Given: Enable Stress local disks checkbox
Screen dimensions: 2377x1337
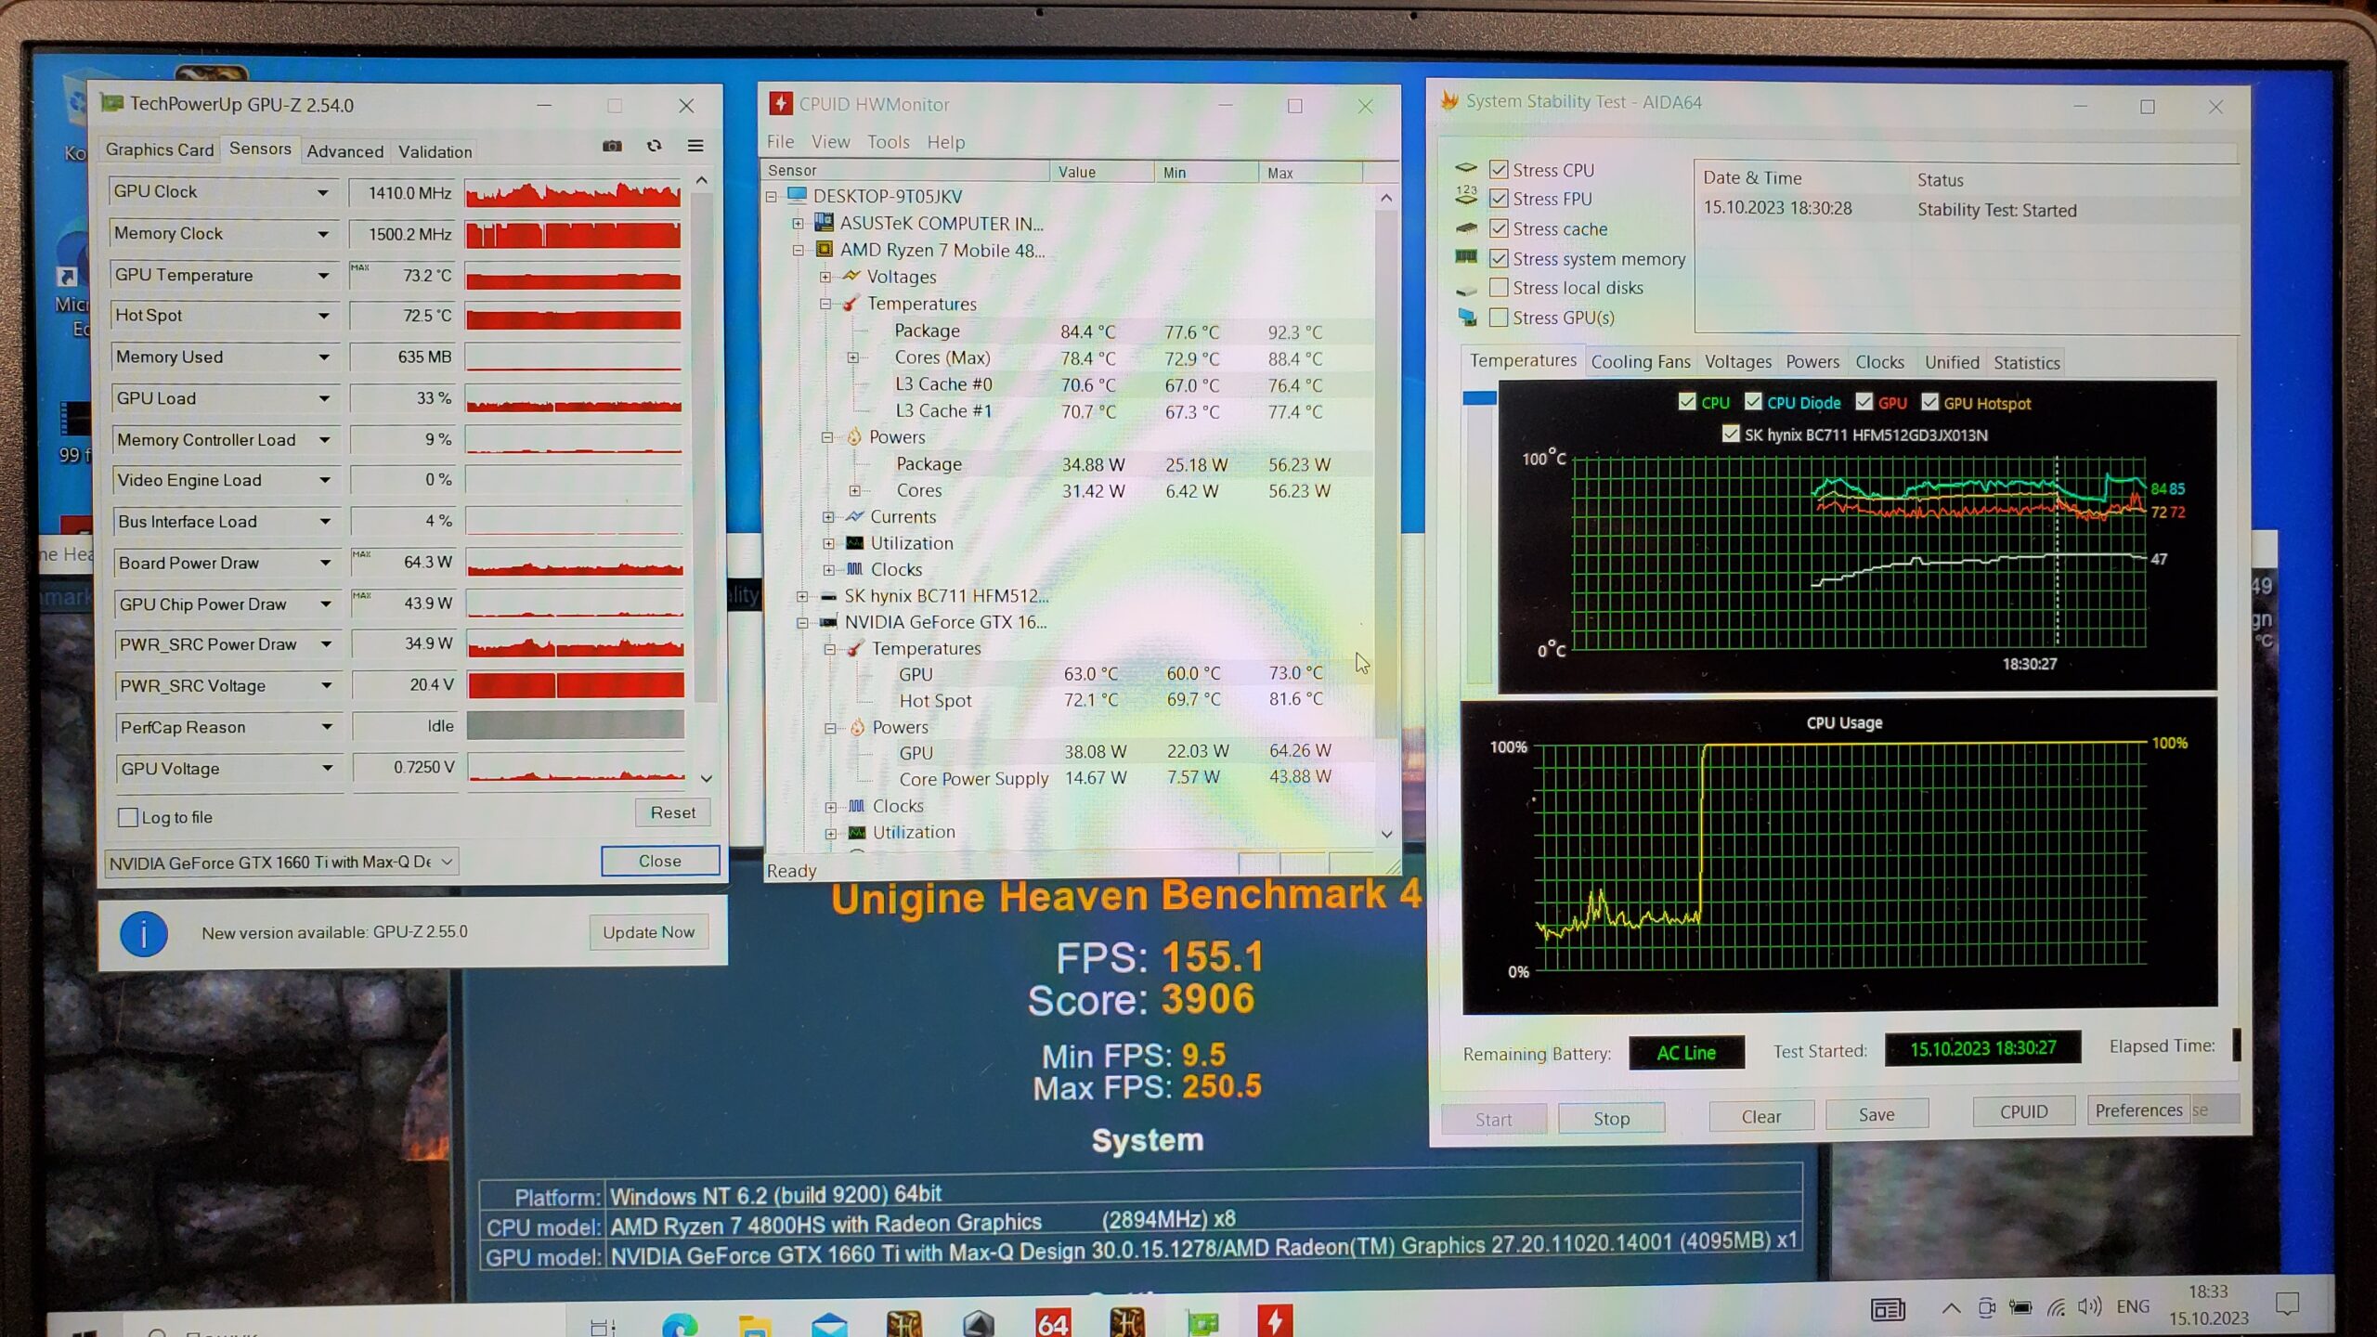Looking at the screenshot, I should [1498, 288].
